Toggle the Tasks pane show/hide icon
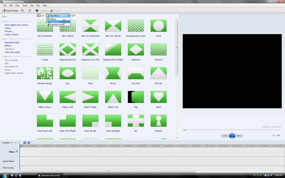Viewport: 285px width, 178px height. [x=39, y=16]
